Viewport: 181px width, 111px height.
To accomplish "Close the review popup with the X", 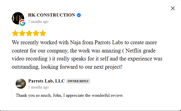I will [173, 8].
